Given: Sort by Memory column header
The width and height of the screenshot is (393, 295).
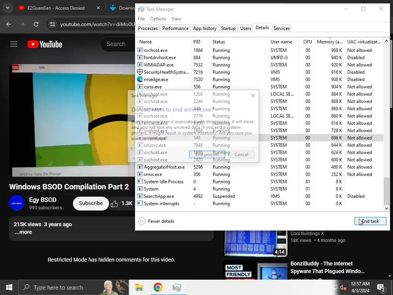Looking at the screenshot, I should tap(330, 41).
